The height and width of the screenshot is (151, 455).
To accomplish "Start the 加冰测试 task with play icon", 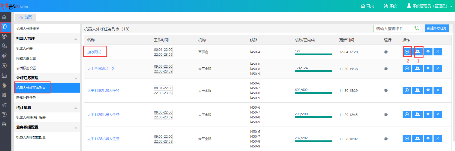I will [407, 52].
